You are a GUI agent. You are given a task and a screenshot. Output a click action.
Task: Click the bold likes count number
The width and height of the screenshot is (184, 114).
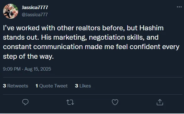tap(76, 86)
